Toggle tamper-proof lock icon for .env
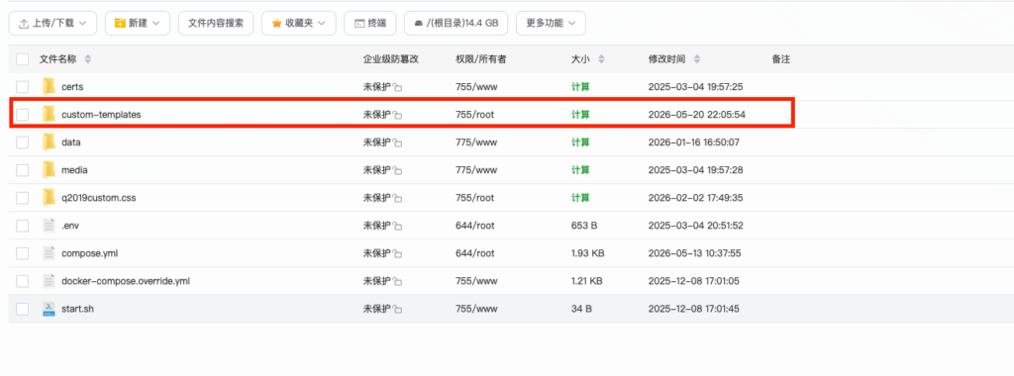The image size is (1014, 376). pyautogui.click(x=398, y=227)
